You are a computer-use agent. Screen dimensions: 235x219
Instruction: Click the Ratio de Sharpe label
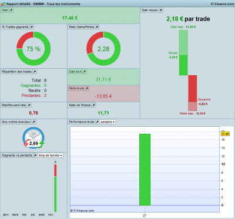pyautogui.click(x=80, y=105)
